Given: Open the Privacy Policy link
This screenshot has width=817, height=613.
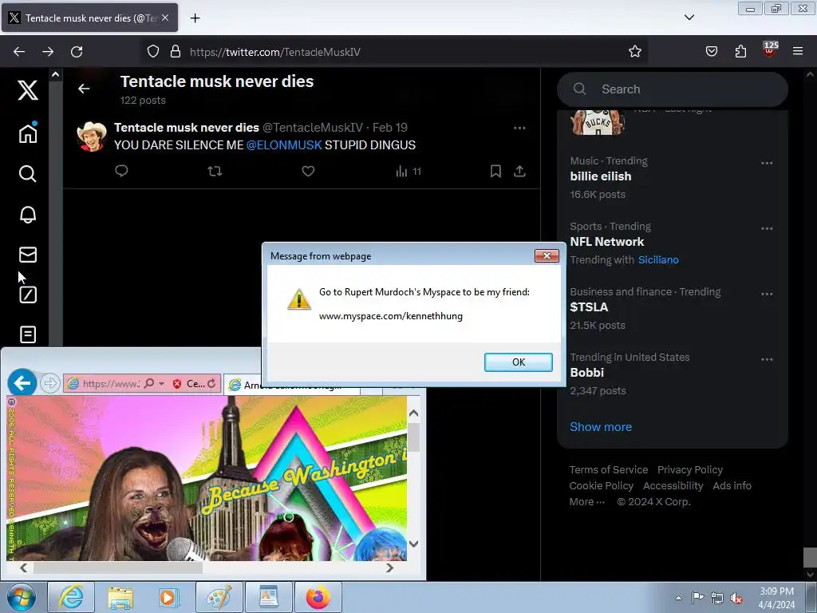Looking at the screenshot, I should (x=690, y=469).
